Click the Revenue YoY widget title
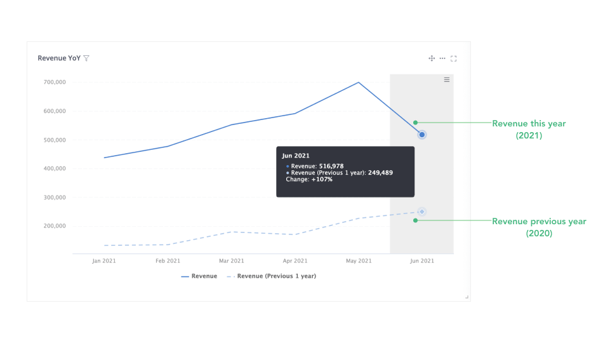 [59, 58]
